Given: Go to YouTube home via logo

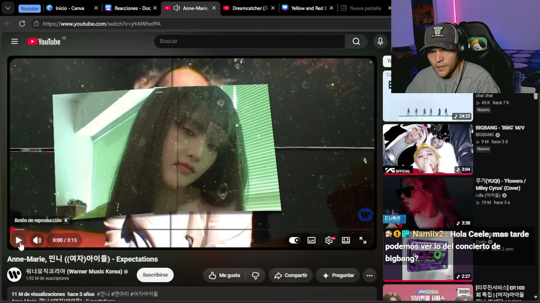Looking at the screenshot, I should coord(44,41).
